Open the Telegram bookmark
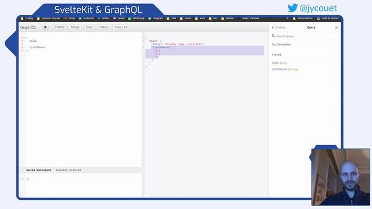The image size is (372, 209). coord(156,18)
